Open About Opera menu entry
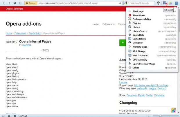 152,15
